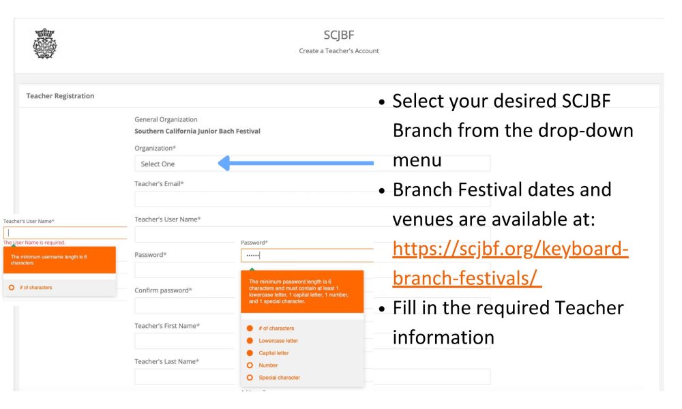Open the Organization 'Select One' dropdown

[174, 164]
